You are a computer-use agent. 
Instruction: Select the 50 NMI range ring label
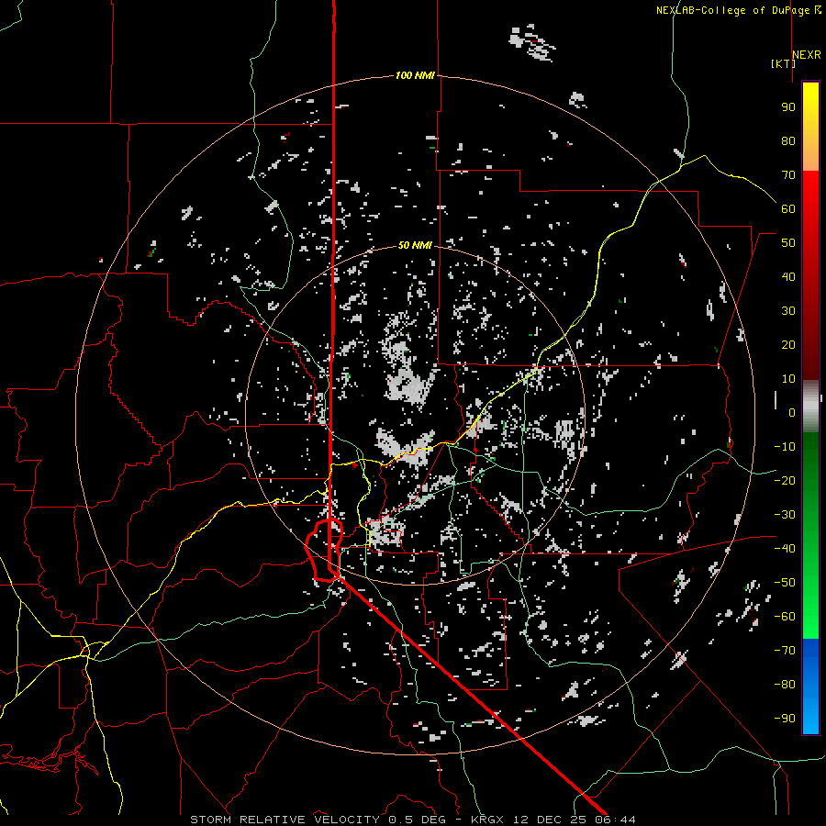coord(415,245)
